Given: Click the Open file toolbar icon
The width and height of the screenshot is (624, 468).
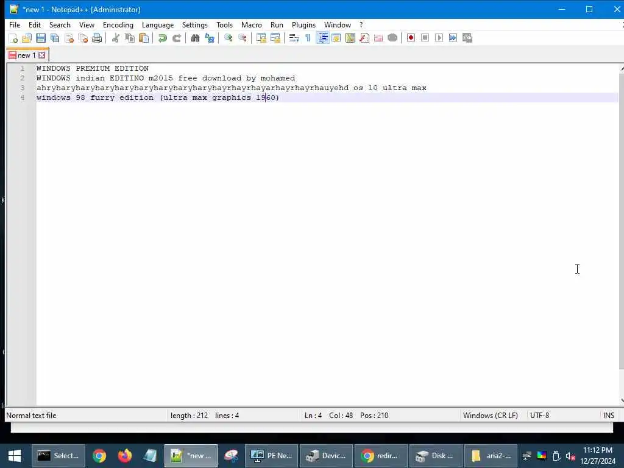Looking at the screenshot, I should coord(27,38).
